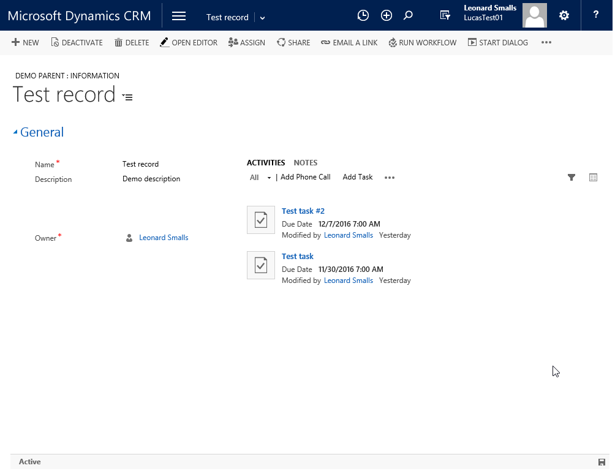This screenshot has width=615, height=471.
Task: Click Add Task
Action: click(x=357, y=177)
